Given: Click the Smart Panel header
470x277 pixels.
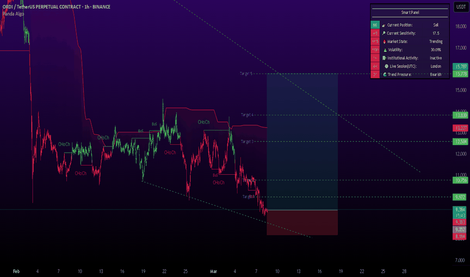Looking at the screenshot, I should [x=410, y=13].
